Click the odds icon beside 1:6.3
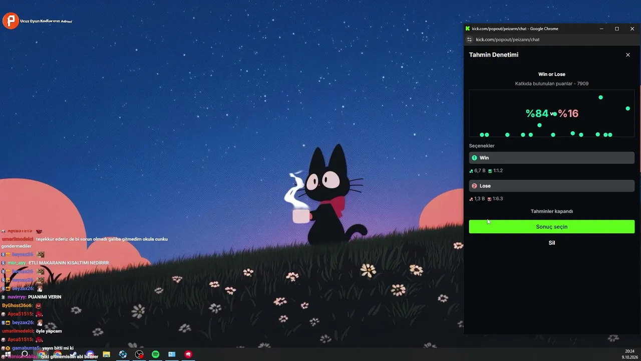641x361 pixels. (490, 199)
